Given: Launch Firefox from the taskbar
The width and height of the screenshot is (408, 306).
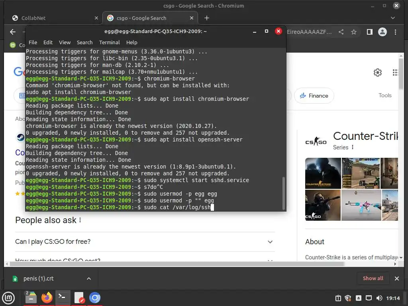Looking at the screenshot, I should (47, 298).
